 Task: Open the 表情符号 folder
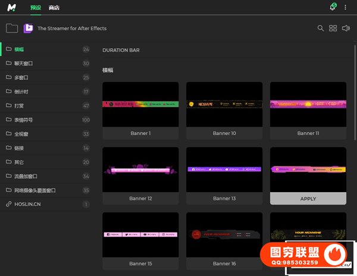point(23,120)
